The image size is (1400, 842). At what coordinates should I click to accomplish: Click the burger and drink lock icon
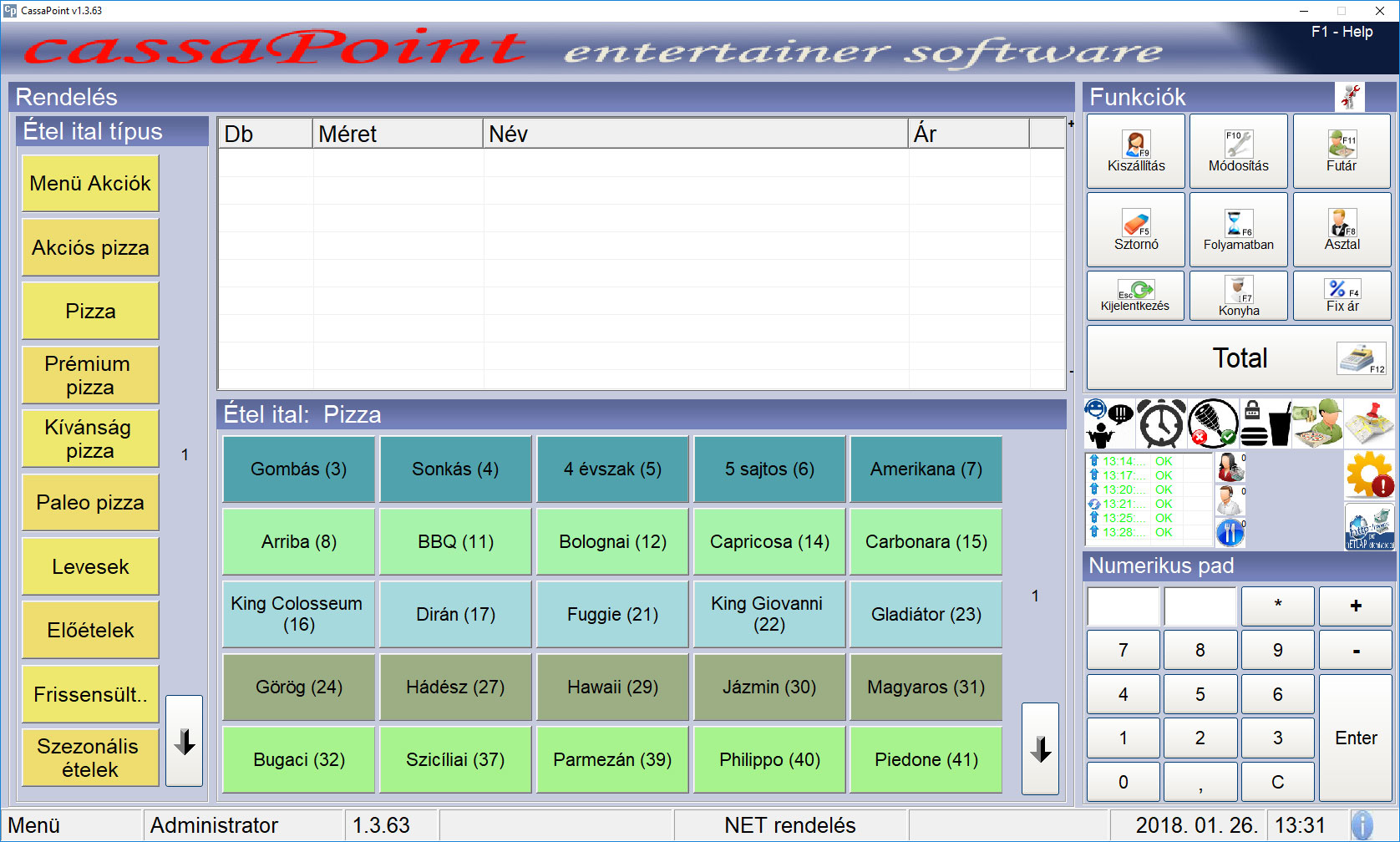(1265, 424)
